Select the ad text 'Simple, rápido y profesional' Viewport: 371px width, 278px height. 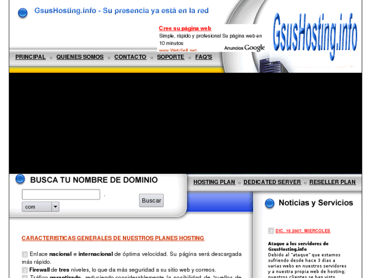point(190,36)
